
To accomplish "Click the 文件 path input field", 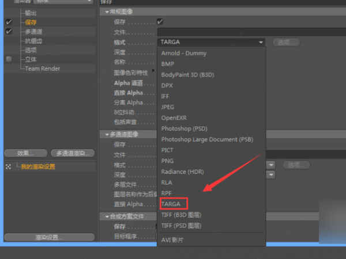I will click(251, 32).
